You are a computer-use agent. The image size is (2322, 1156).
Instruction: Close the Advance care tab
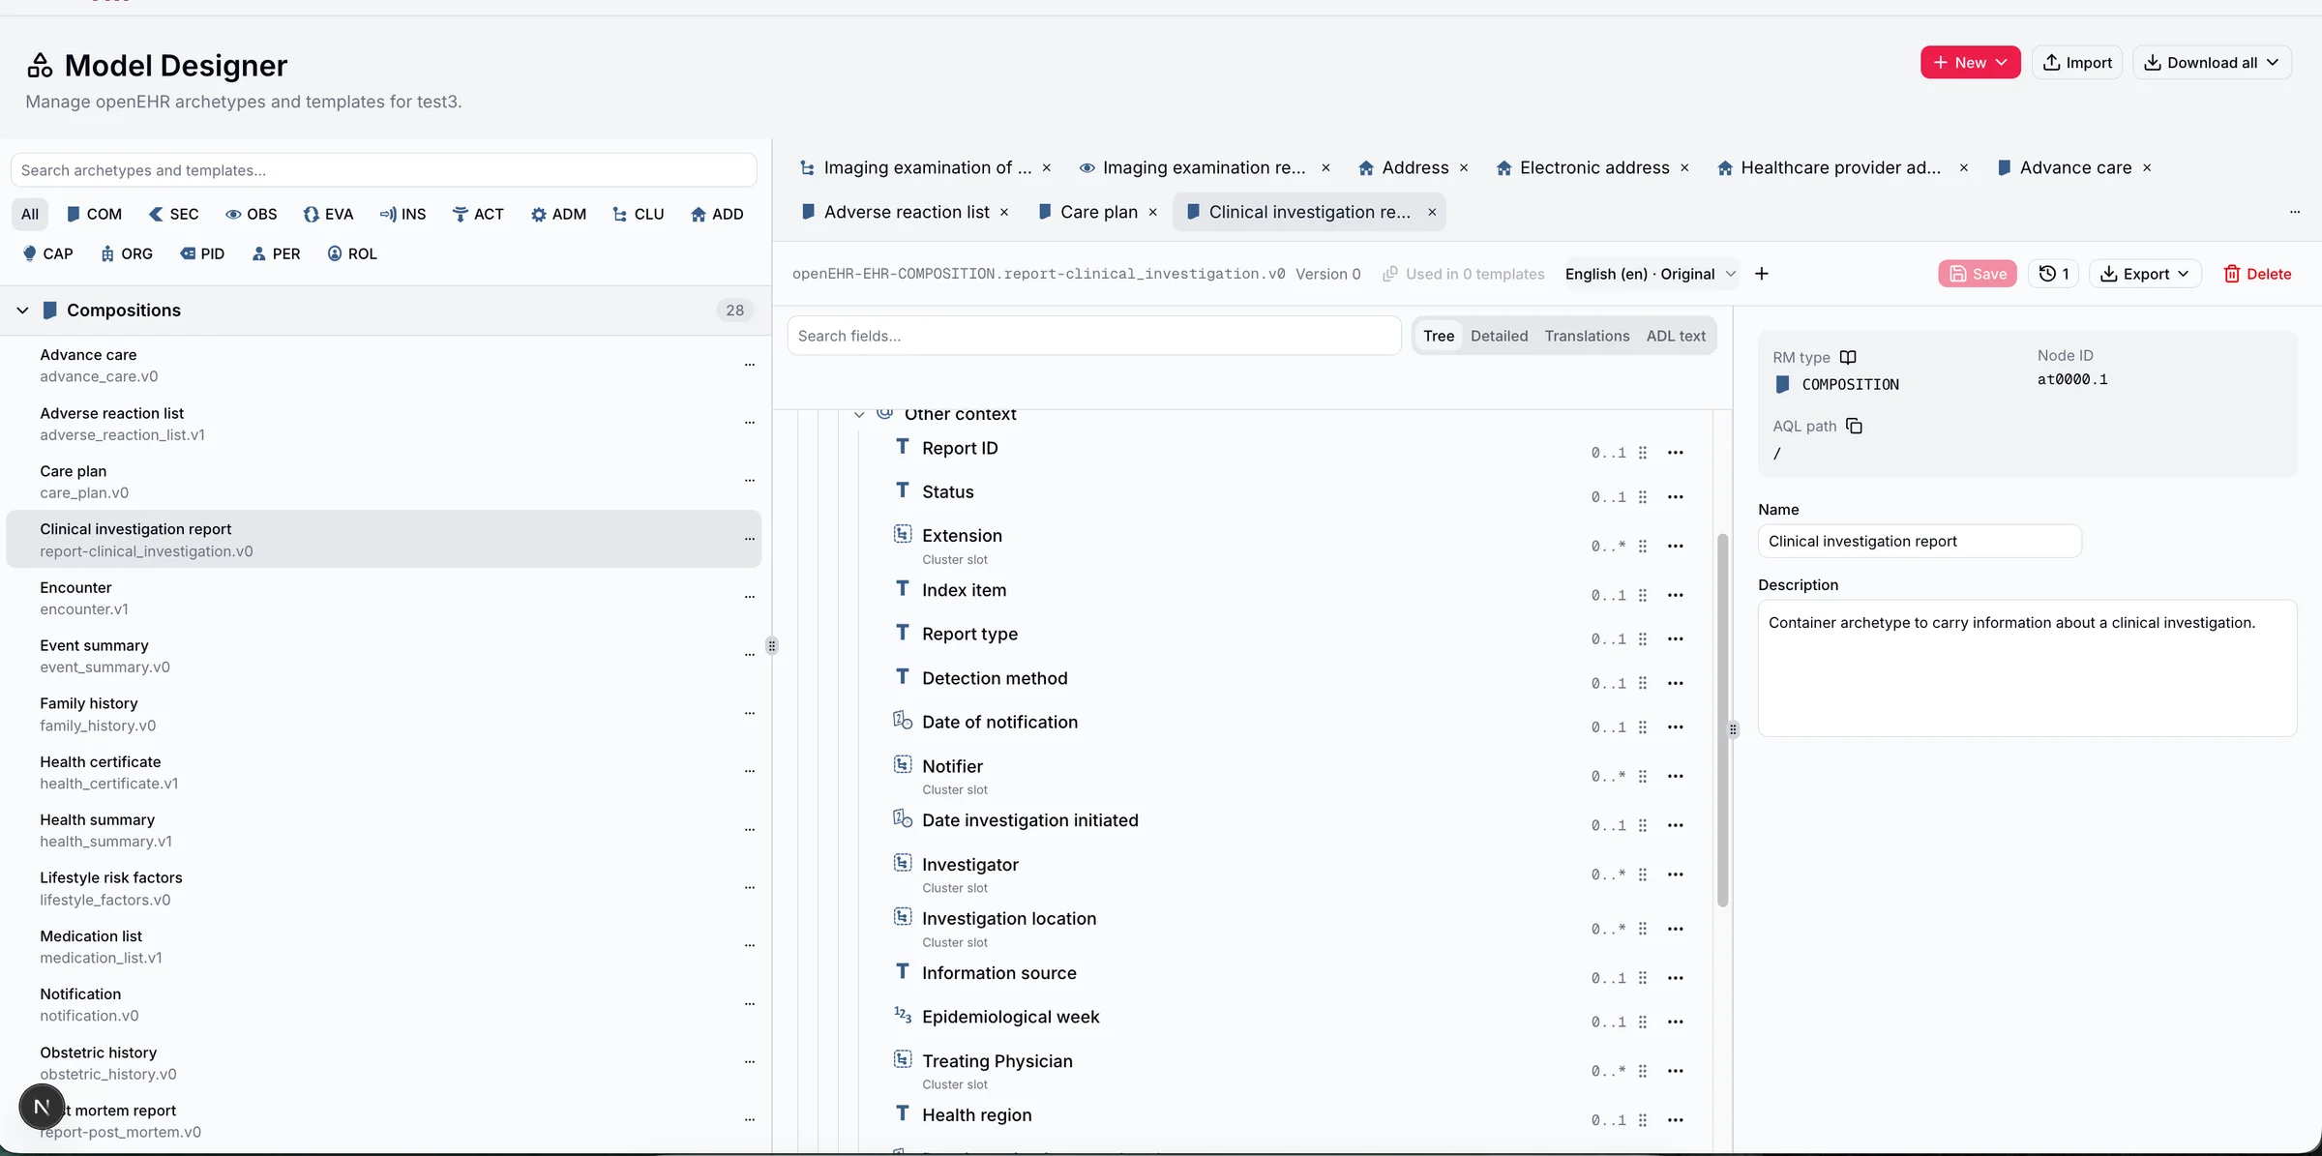[x=2147, y=168]
